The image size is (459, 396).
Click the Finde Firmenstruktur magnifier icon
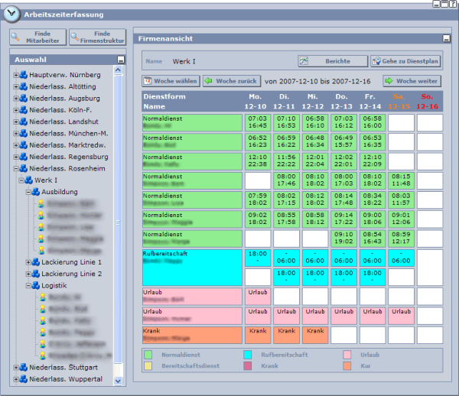(x=75, y=37)
